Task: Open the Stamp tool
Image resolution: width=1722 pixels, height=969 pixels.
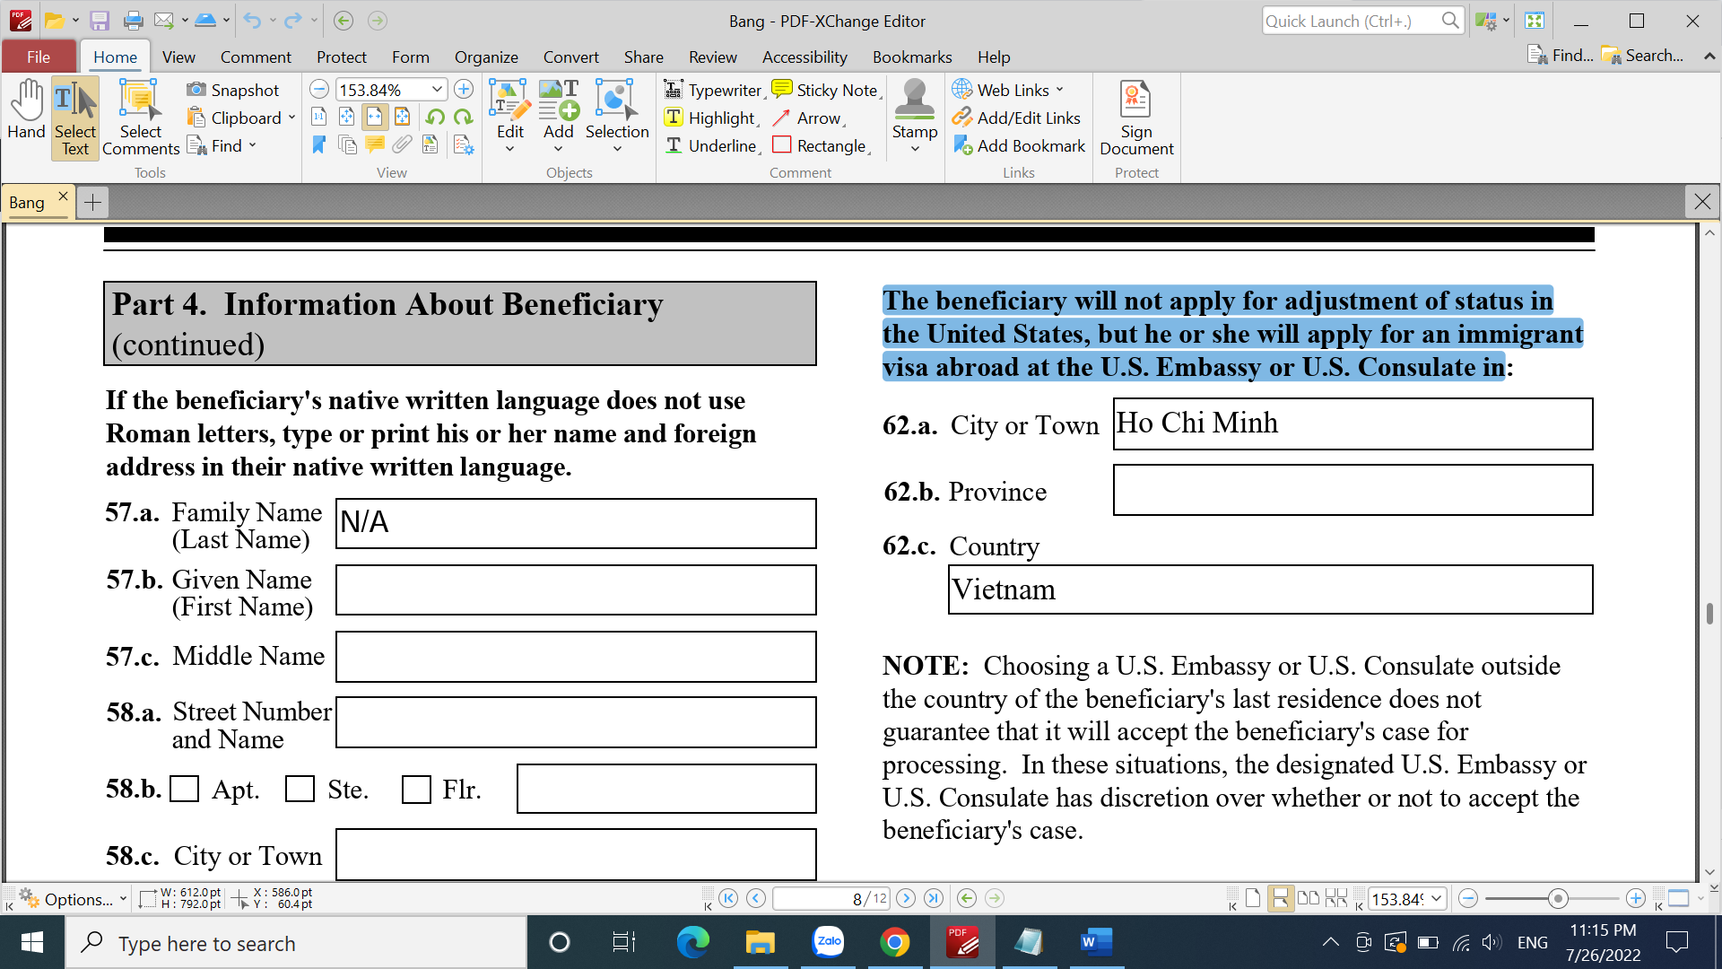Action: (915, 115)
